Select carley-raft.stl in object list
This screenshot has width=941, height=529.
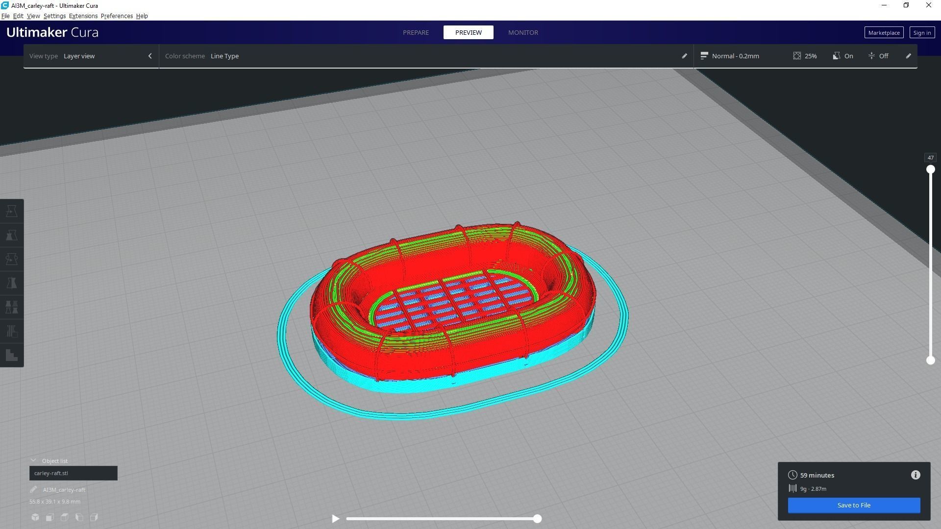pyautogui.click(x=73, y=473)
